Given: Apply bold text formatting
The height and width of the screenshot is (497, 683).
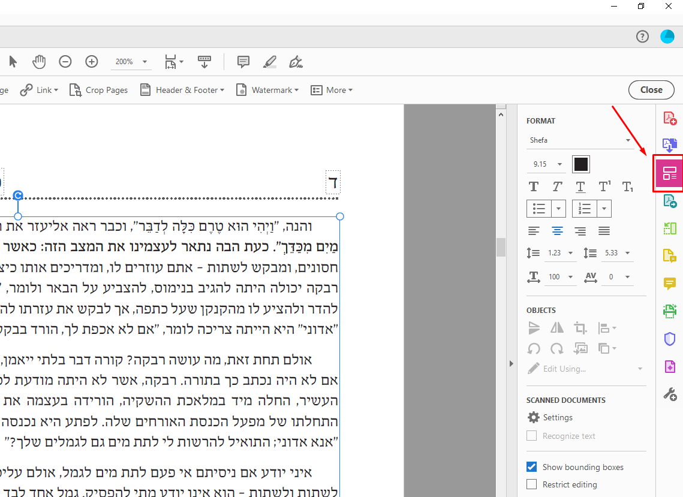Looking at the screenshot, I should click(534, 187).
